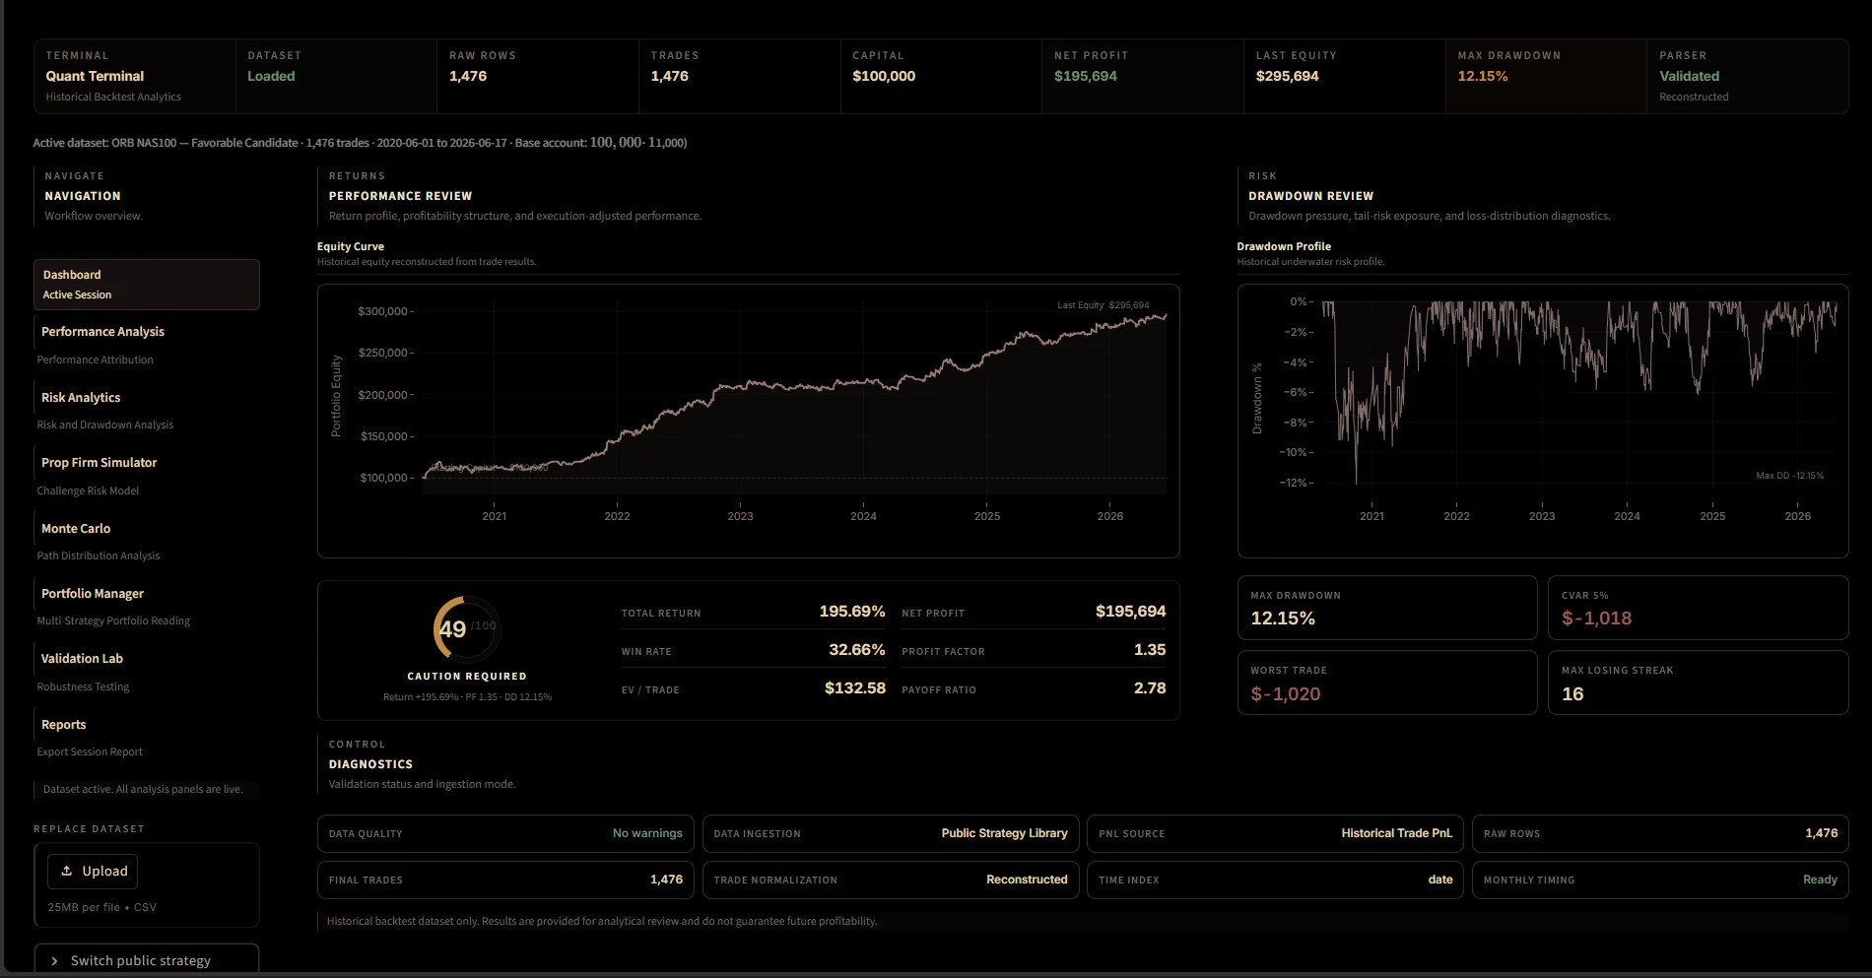Viewport: 1872px width, 978px height.
Task: Click the Dataset Loaded status
Action: 271,76
